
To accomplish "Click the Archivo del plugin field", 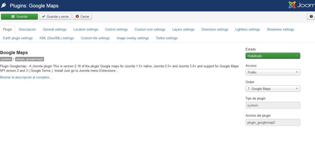I will pos(273,122).
